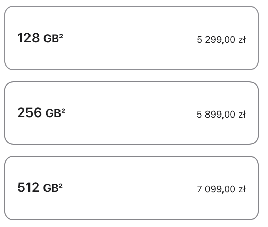Click the GB label in the 256 card

(x=53, y=113)
